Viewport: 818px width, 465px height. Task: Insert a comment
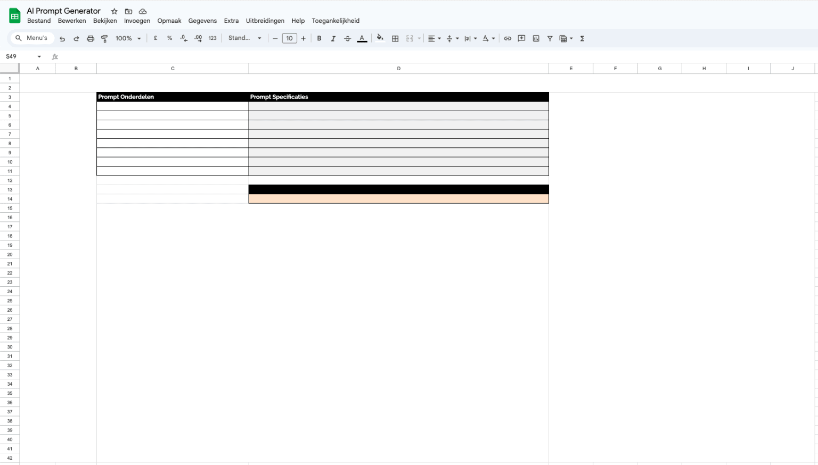tap(521, 38)
